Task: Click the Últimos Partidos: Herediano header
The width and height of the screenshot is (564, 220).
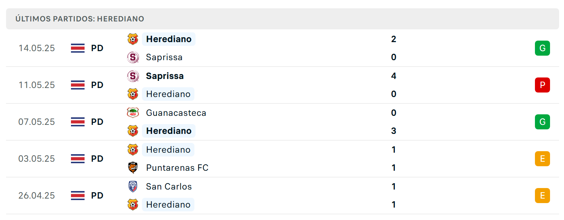Action: point(80,19)
